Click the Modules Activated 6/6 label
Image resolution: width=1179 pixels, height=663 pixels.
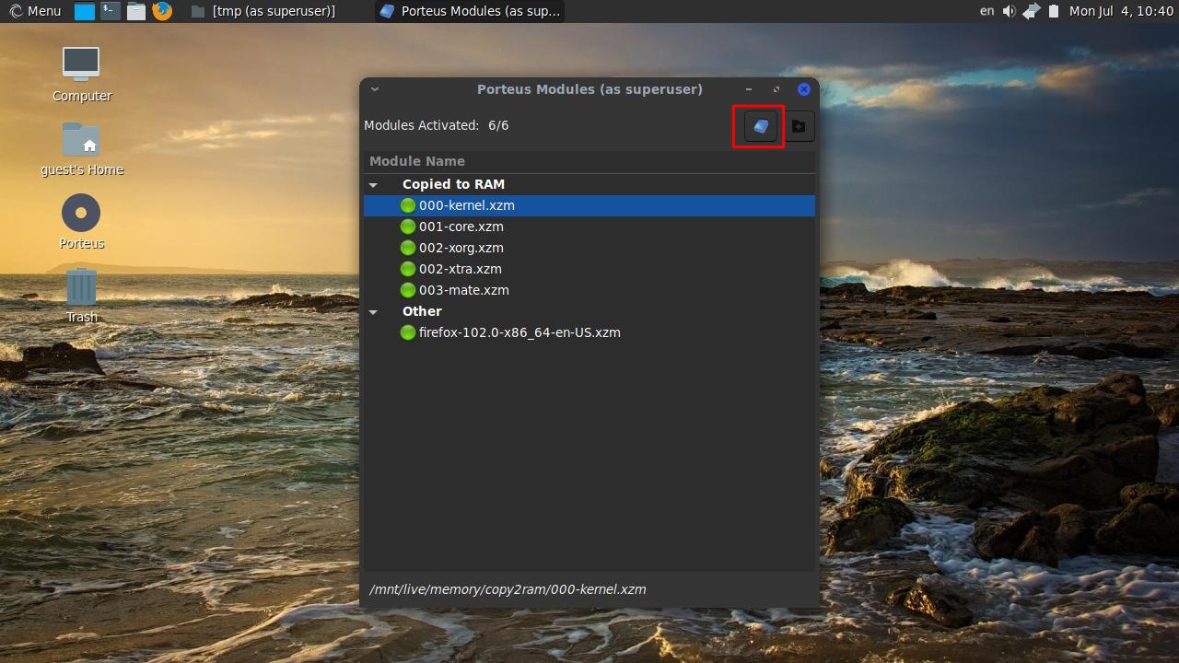(x=436, y=125)
